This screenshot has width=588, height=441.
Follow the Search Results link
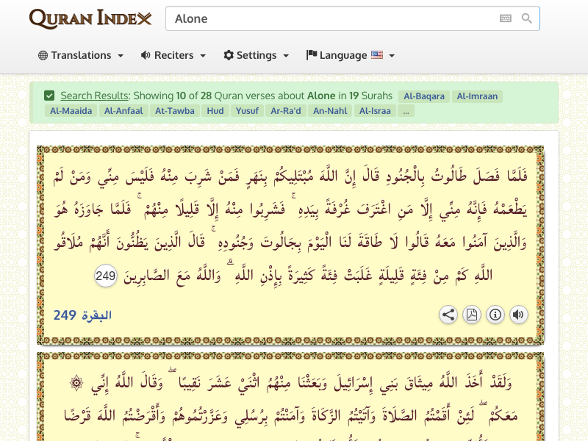[x=95, y=96]
